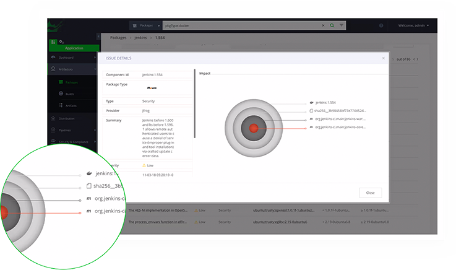Click the jenkins breadcrumb link

[140, 38]
